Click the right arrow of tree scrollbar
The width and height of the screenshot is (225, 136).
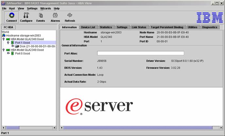pyautogui.click(x=54, y=127)
